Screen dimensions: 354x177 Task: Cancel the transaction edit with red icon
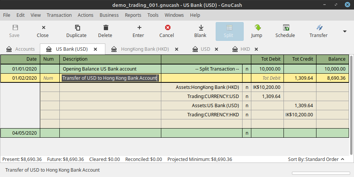tap(167, 31)
